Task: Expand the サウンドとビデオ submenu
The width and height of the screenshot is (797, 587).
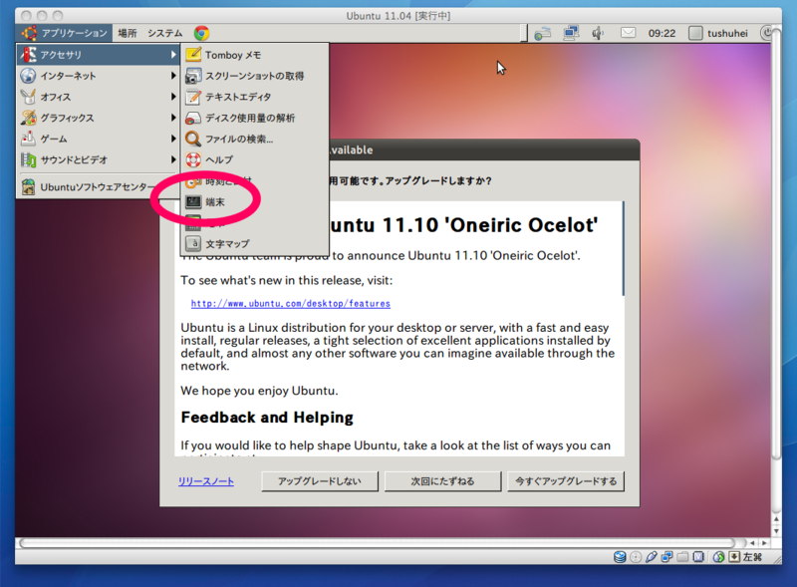Action: [x=98, y=159]
